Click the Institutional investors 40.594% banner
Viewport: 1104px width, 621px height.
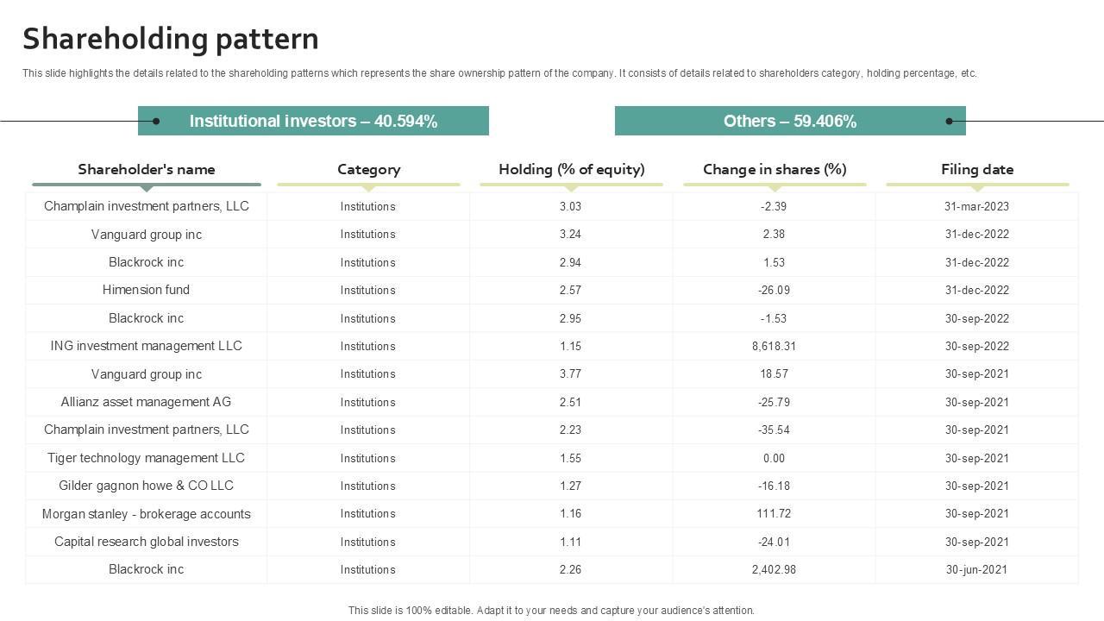pos(313,122)
